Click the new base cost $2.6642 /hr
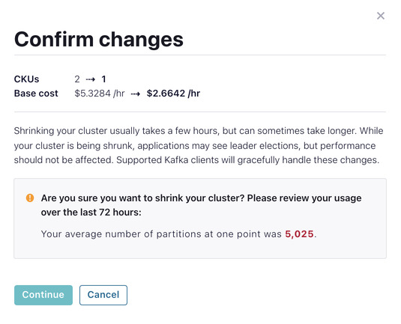401x324 pixels. coord(173,94)
